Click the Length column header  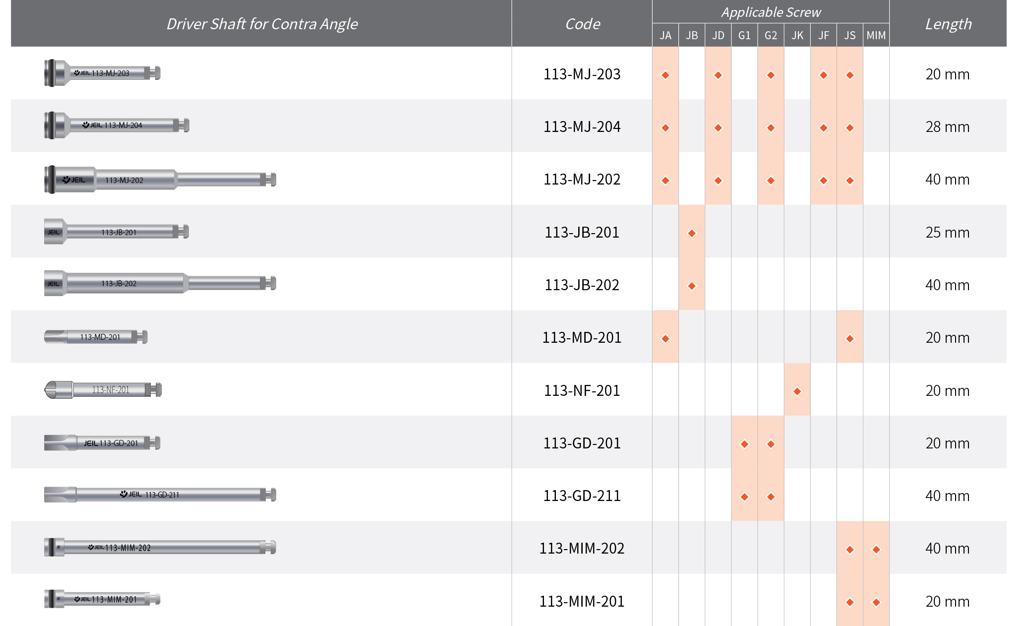click(948, 24)
